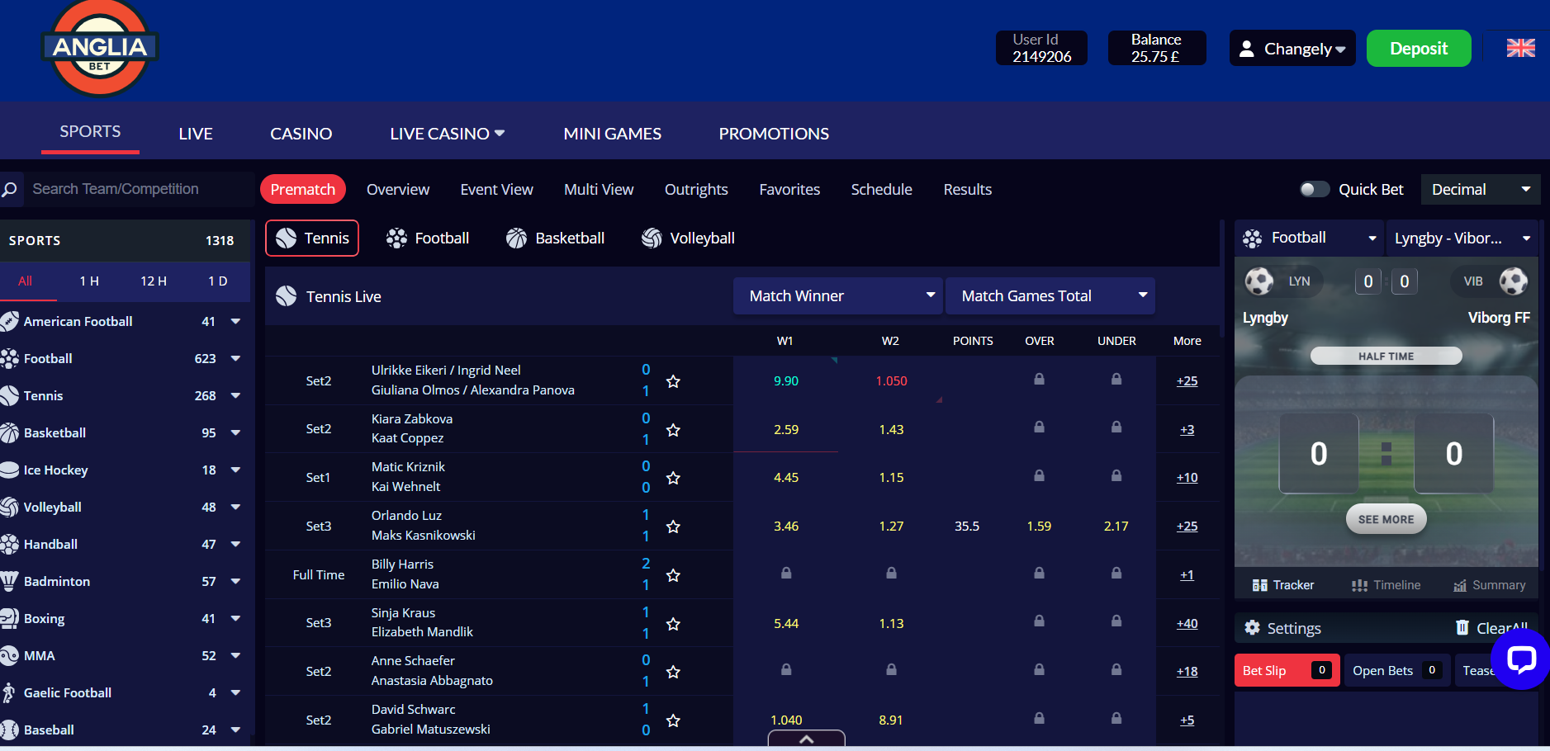Switch to the Open Bets tab
This screenshot has height=751, width=1550.
pyautogui.click(x=1395, y=671)
